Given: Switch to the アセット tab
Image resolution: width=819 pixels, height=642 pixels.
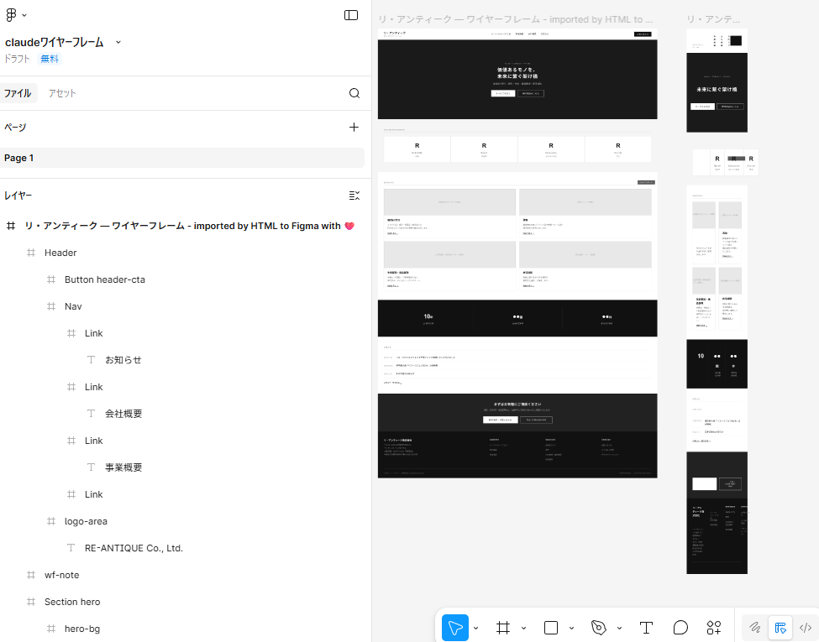Looking at the screenshot, I should pyautogui.click(x=62, y=93).
